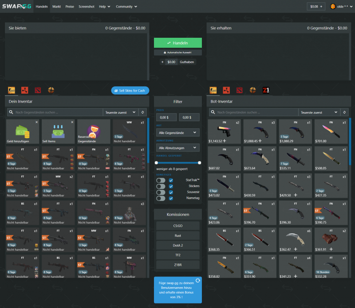355x308 pixels.
Task: Expand the Community menu
Action: pyautogui.click(x=126, y=7)
